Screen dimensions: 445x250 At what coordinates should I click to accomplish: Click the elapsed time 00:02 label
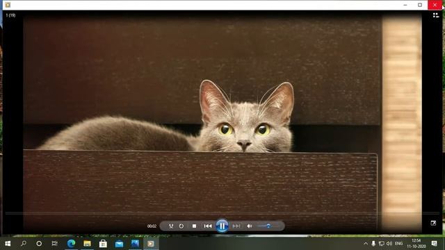tap(152, 226)
